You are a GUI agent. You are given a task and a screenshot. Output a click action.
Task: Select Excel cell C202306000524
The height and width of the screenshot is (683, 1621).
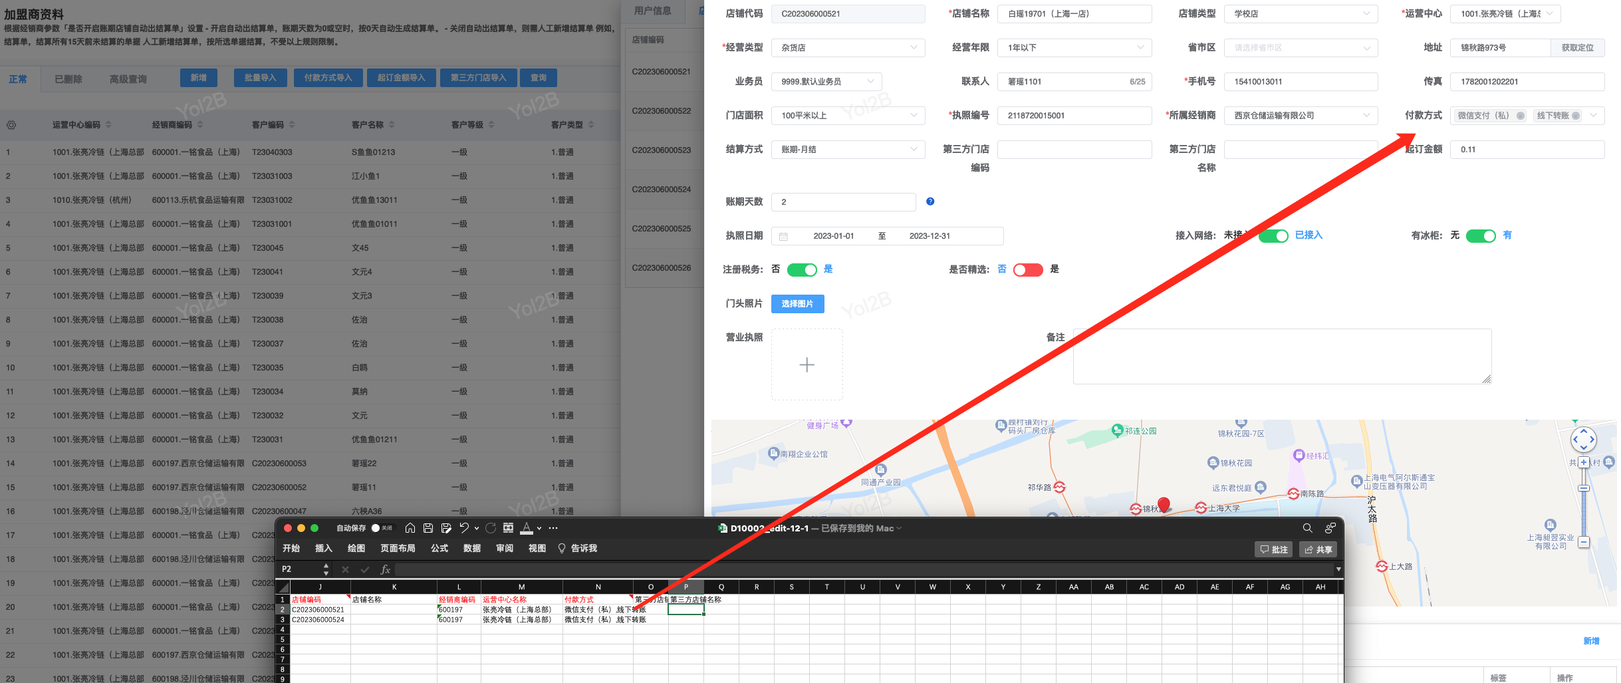click(320, 620)
